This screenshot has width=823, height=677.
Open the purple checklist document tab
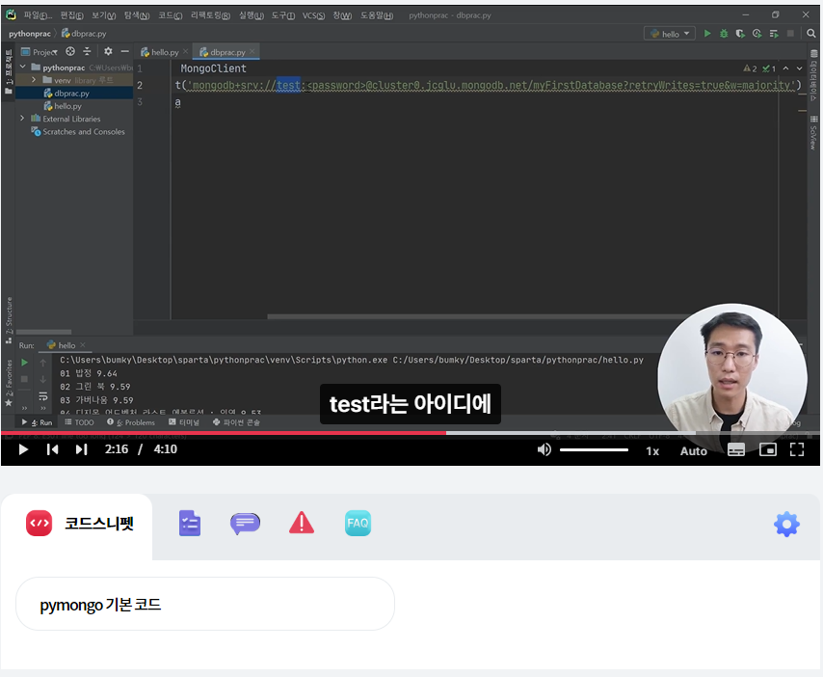click(x=190, y=523)
